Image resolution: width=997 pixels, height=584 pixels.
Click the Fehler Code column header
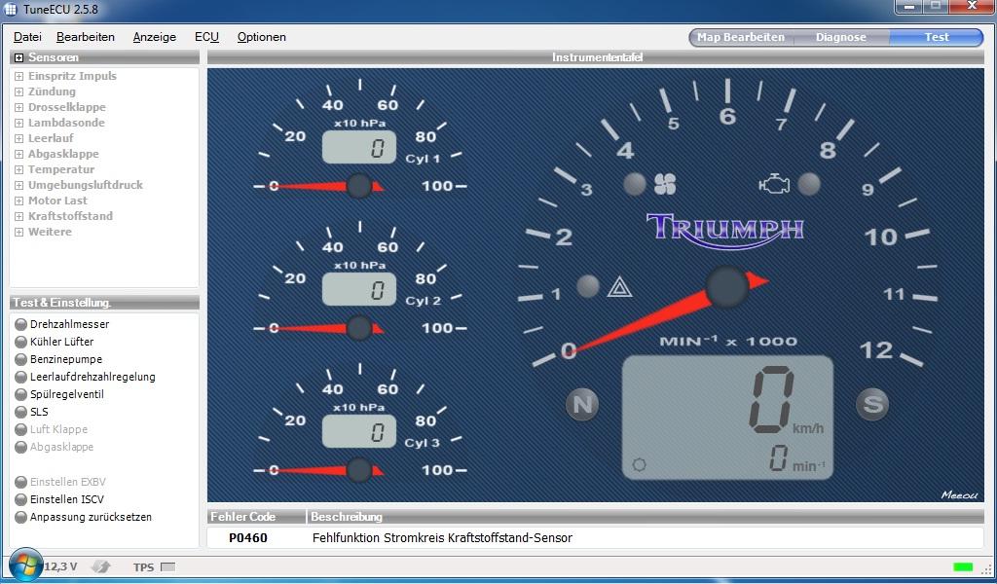pyautogui.click(x=256, y=517)
